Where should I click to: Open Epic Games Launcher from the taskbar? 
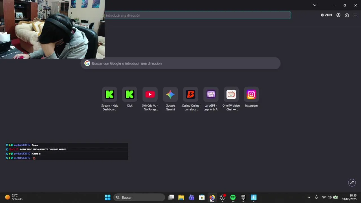tap(243, 197)
